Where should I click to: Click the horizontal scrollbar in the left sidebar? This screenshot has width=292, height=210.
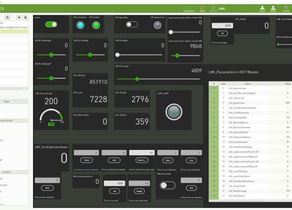(14, 88)
